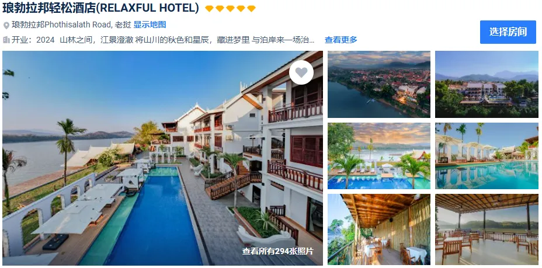
Task: Click the hotel title 琅勃拉邦轻松酒店
Action: point(48,8)
